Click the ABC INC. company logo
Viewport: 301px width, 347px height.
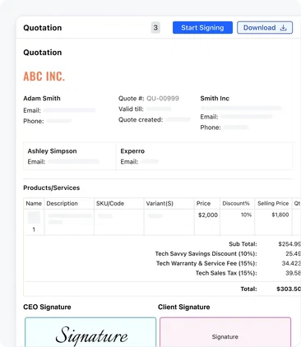click(x=44, y=76)
